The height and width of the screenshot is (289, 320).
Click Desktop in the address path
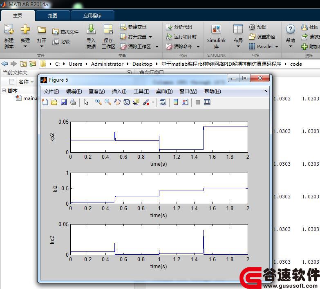click(142, 64)
